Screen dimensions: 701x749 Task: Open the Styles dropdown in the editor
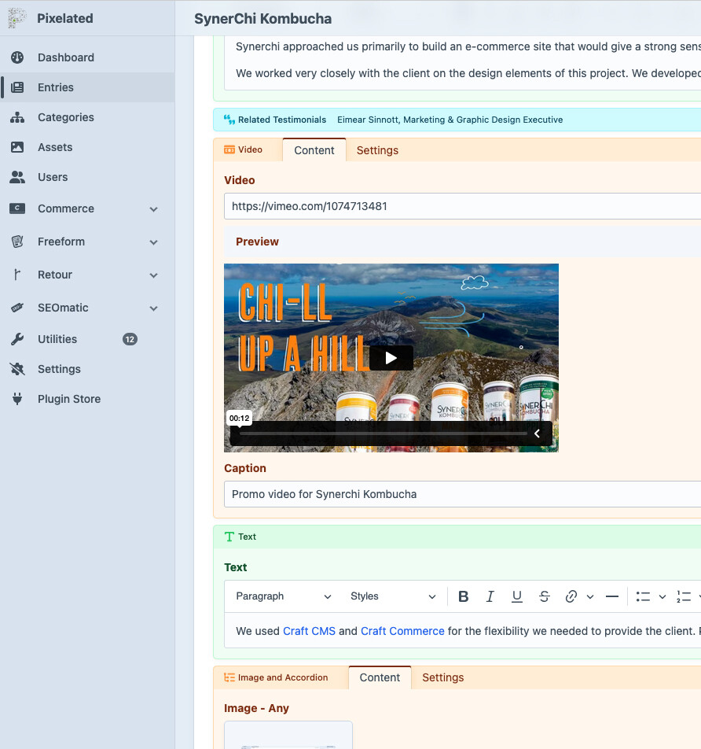tap(392, 596)
